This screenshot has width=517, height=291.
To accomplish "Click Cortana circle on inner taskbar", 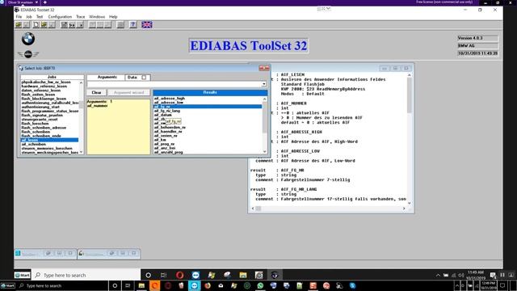I will [148, 275].
